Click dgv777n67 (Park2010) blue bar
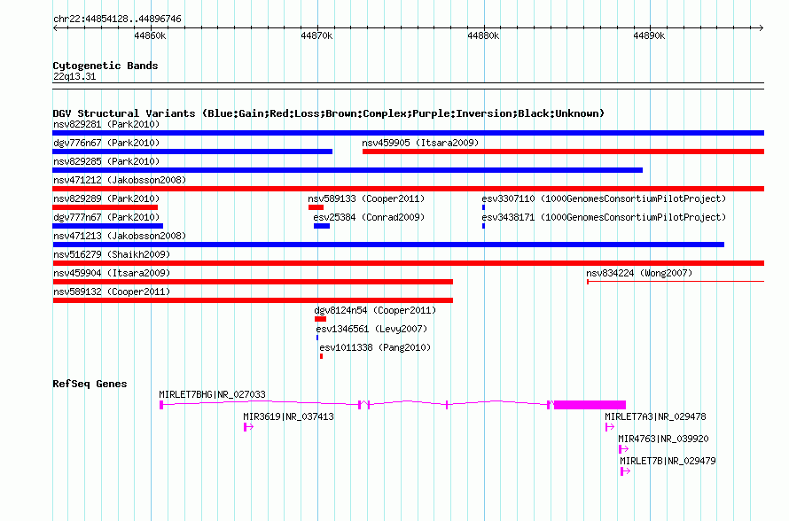Image resolution: width=789 pixels, height=521 pixels. [107, 226]
